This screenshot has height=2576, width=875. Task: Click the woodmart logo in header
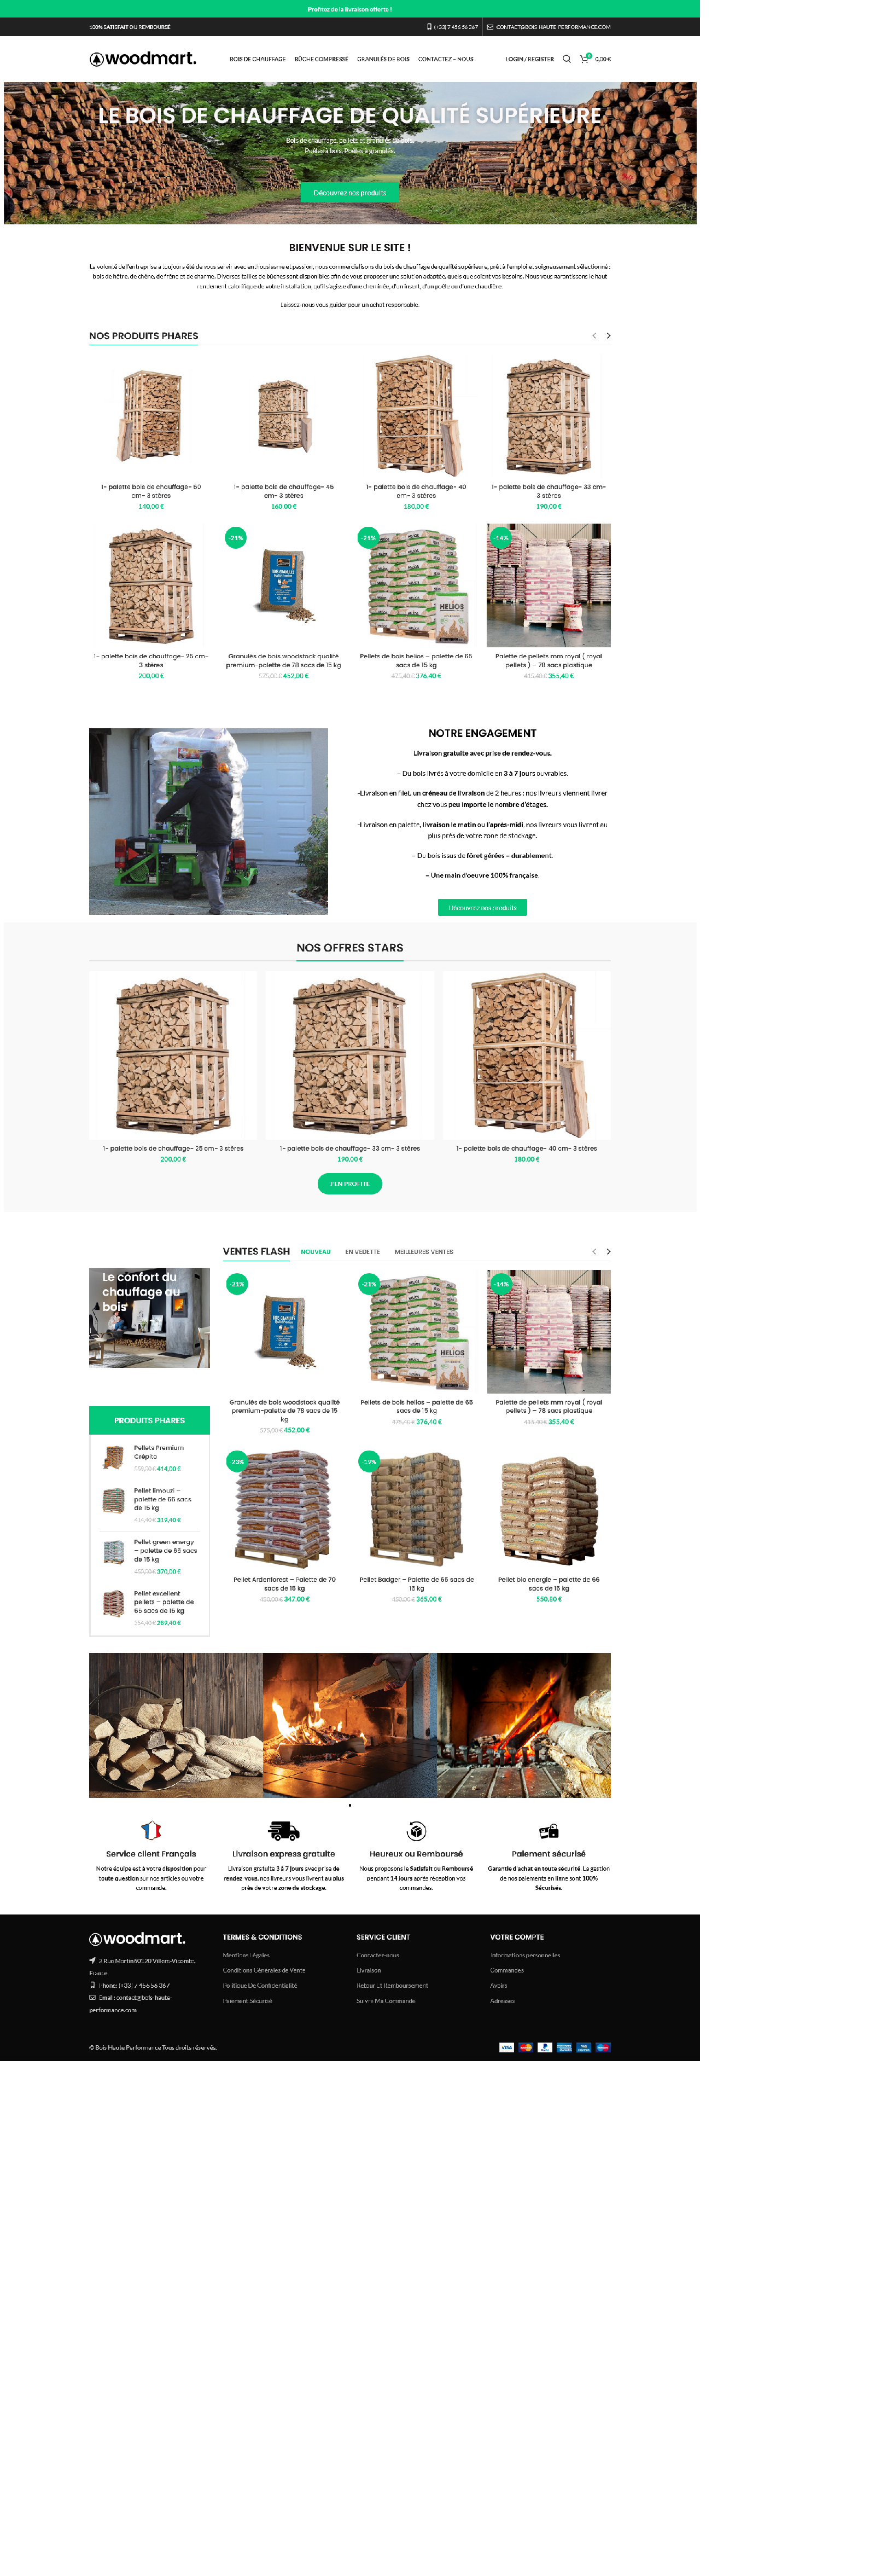pos(143,59)
